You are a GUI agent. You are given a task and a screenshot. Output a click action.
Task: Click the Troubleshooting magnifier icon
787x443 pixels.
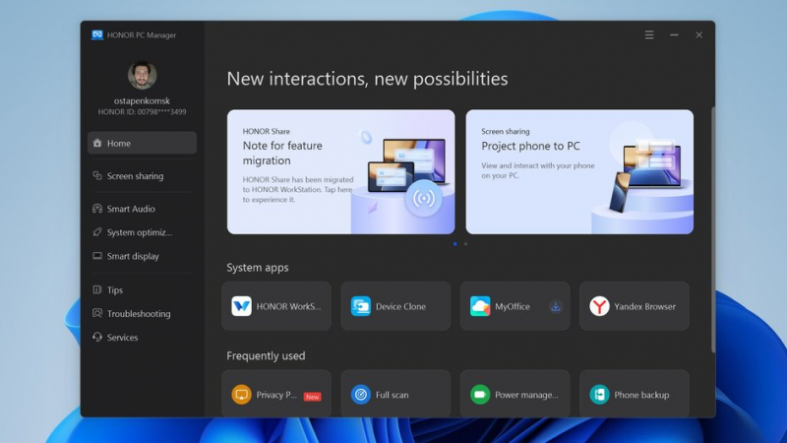(97, 313)
